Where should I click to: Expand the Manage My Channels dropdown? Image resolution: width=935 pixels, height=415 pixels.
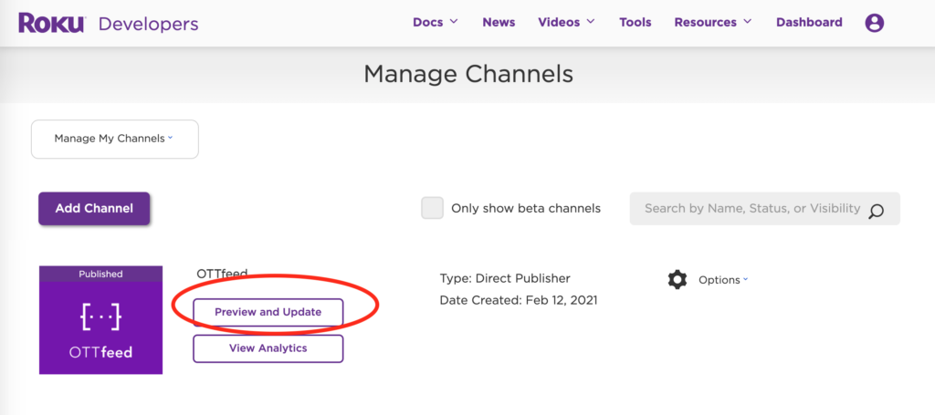(114, 139)
